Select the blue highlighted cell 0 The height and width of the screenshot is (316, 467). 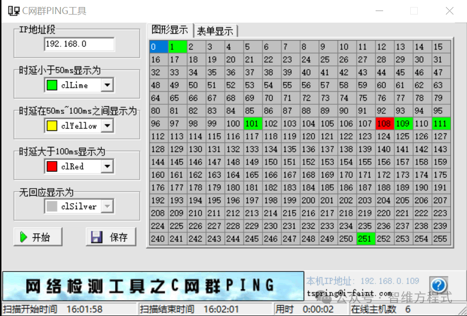click(159, 47)
